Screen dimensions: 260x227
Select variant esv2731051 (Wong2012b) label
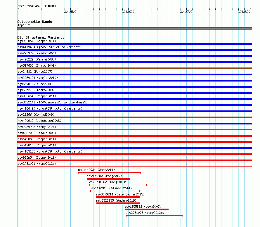click(x=37, y=164)
